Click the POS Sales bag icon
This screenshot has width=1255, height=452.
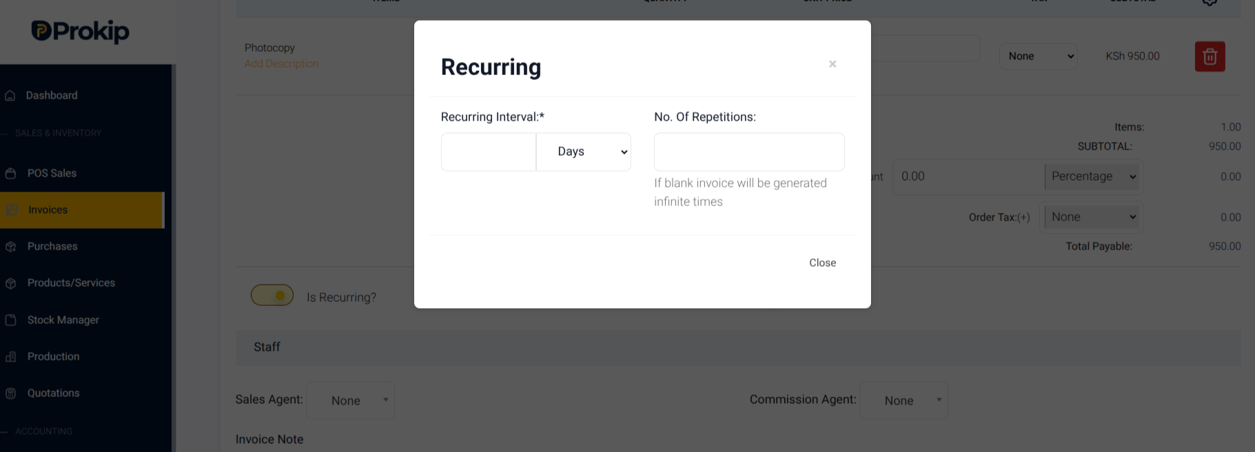(x=10, y=174)
